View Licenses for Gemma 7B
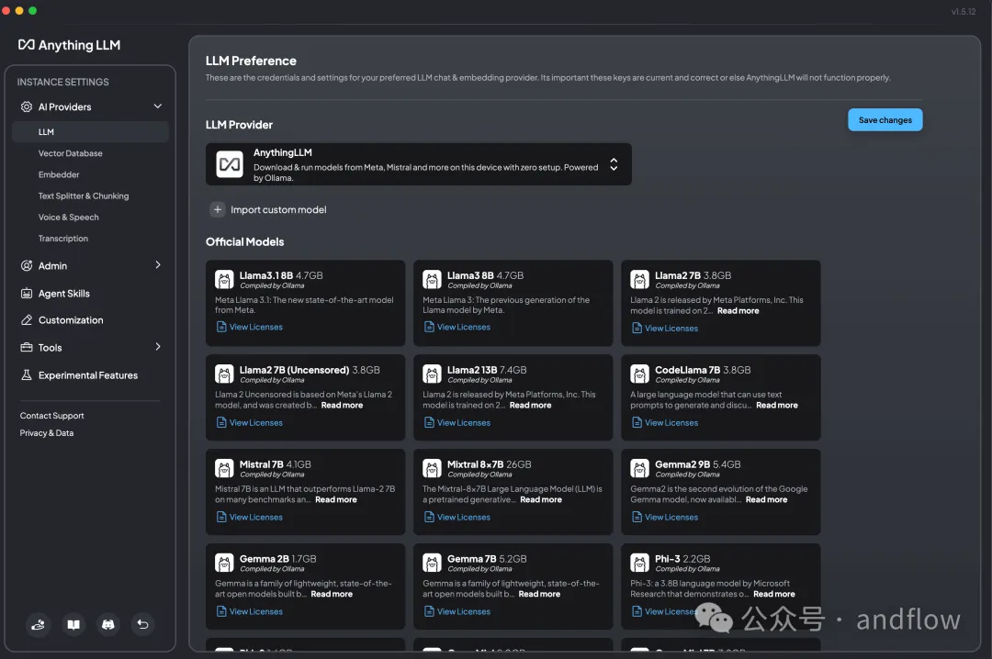Viewport: 992px width, 659px height. 457,611
